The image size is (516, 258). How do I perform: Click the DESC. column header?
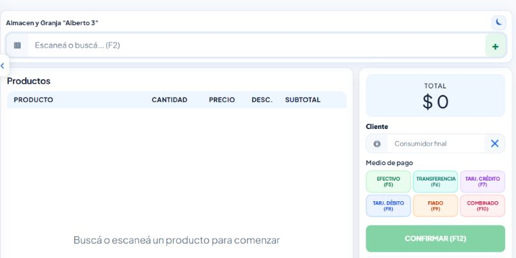coord(262,100)
